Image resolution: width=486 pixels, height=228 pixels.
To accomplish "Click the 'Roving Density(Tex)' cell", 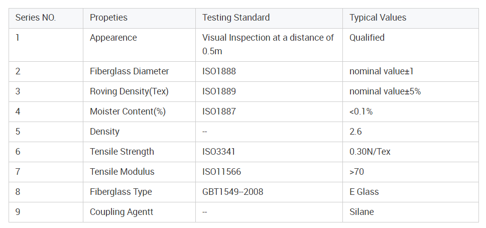I will pyautogui.click(x=129, y=91).
